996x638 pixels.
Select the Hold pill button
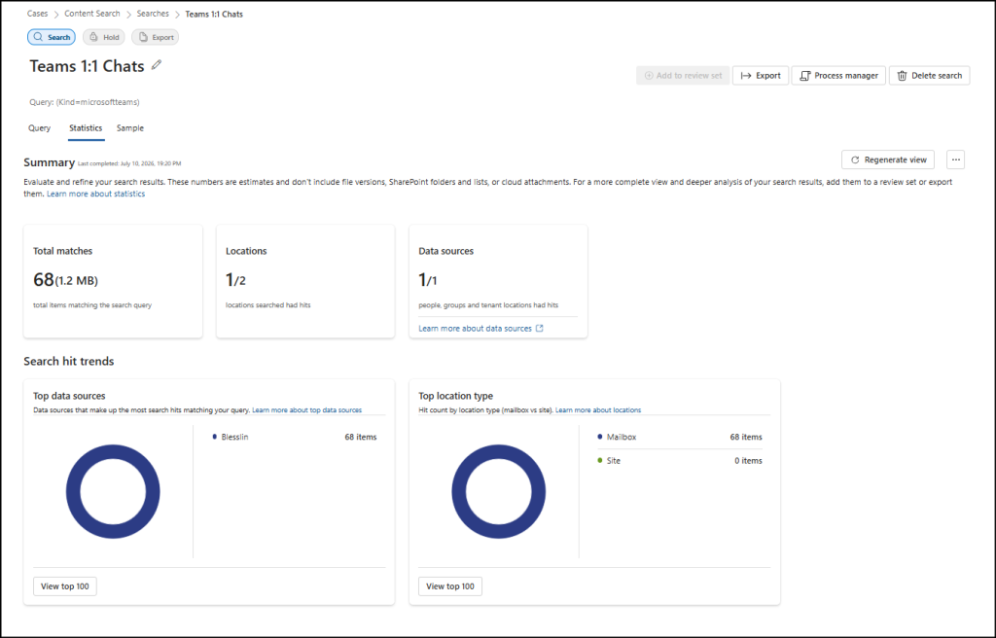point(103,38)
